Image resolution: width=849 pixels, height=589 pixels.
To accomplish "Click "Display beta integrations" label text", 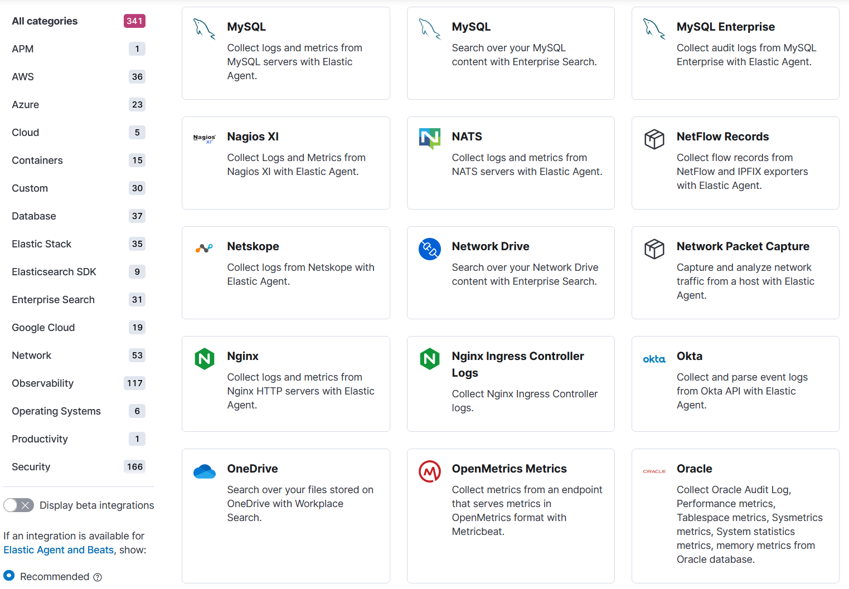I will [97, 505].
